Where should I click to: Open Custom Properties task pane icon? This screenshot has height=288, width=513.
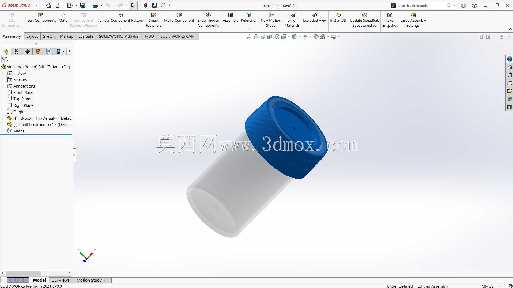510,107
